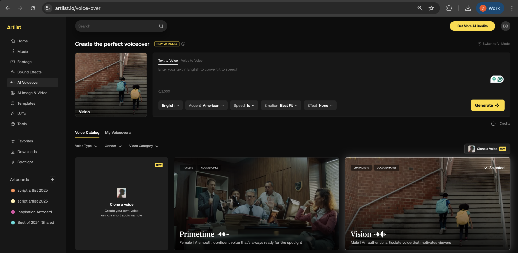Play Primetime voice waveform preview
This screenshot has width=518, height=253.
(223, 234)
